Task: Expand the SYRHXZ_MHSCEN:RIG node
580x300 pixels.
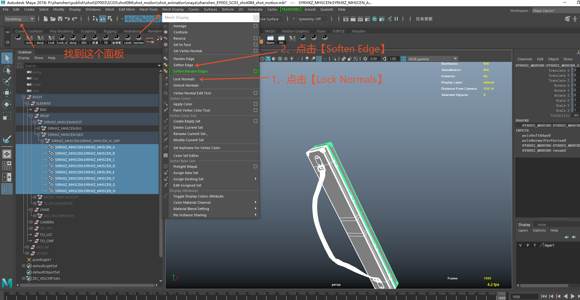Action: [x=38, y=128]
